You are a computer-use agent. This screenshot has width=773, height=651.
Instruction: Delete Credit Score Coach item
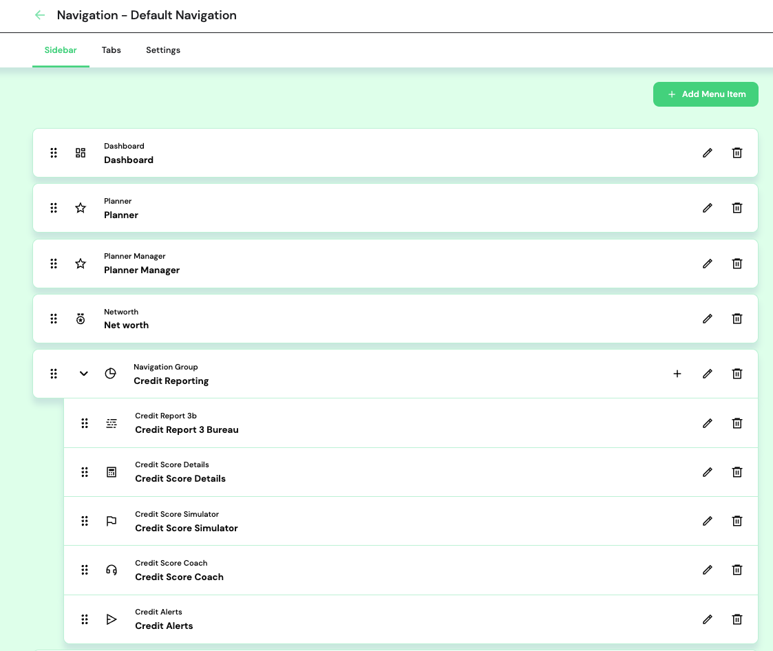737,570
